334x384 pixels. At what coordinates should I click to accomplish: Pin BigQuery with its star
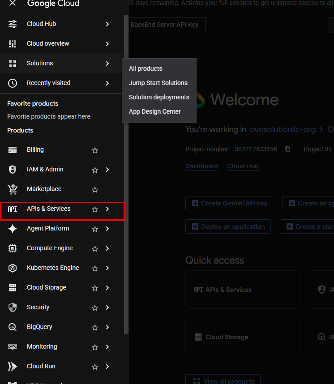(95, 328)
